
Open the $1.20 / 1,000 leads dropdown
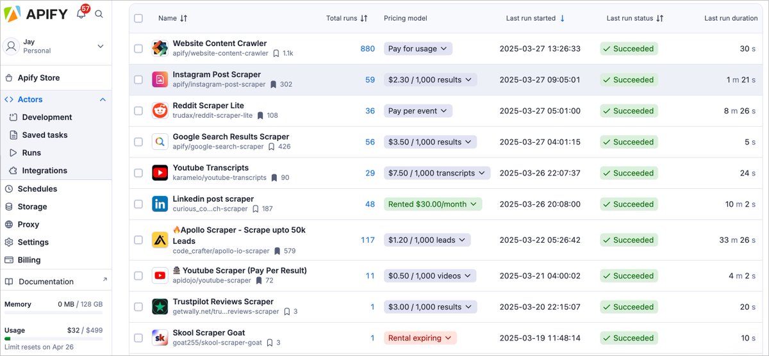pyautogui.click(x=427, y=239)
